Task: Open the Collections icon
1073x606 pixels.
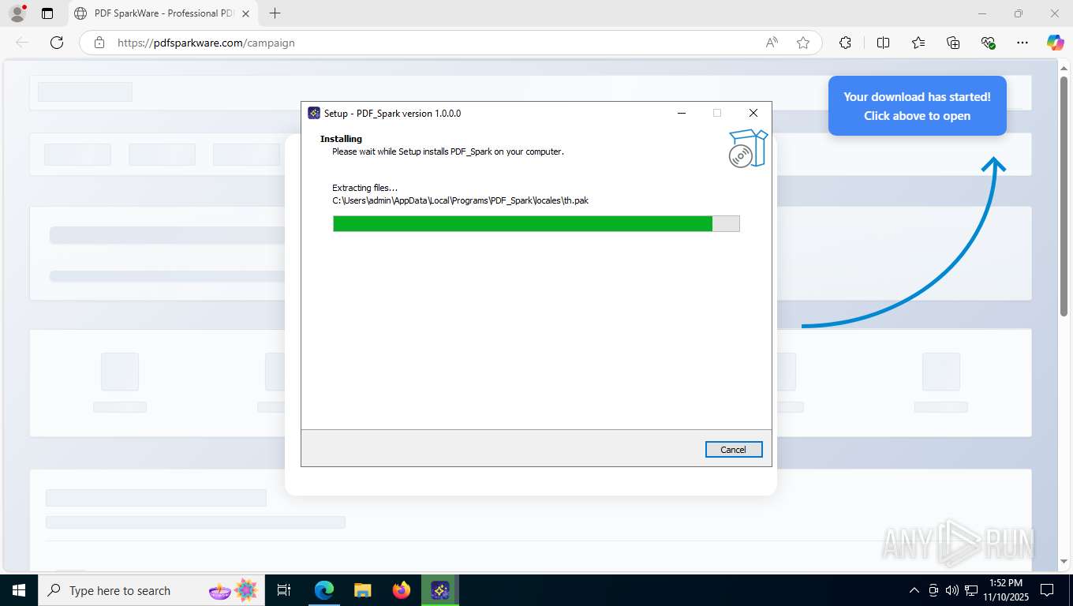Action: [953, 43]
